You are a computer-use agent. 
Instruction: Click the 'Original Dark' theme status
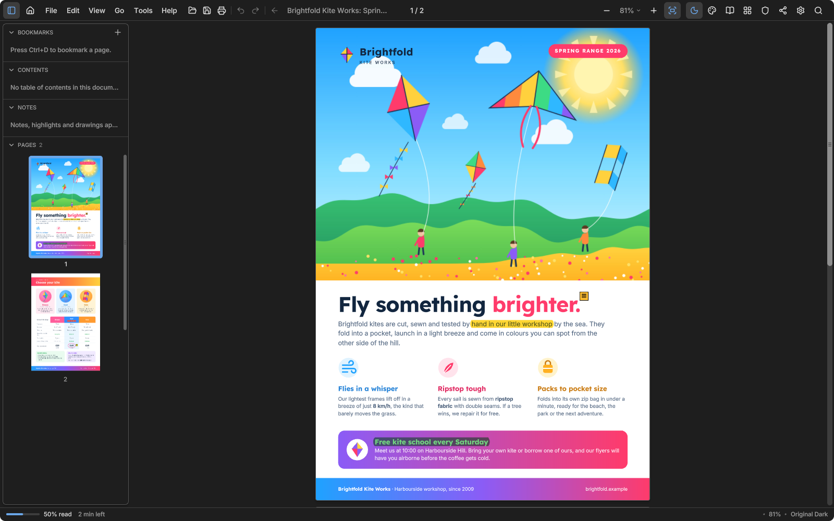click(x=809, y=514)
